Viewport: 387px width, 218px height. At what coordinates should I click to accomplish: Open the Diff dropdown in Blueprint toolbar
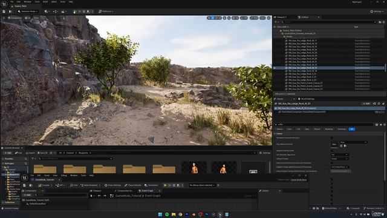point(60,185)
